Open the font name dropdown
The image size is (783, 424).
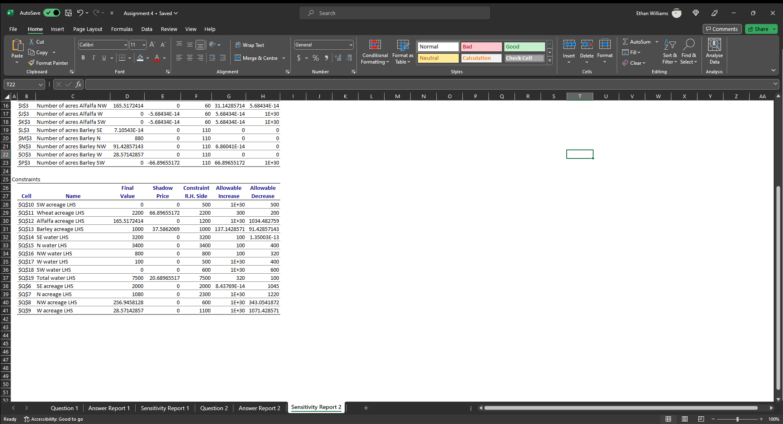click(125, 45)
